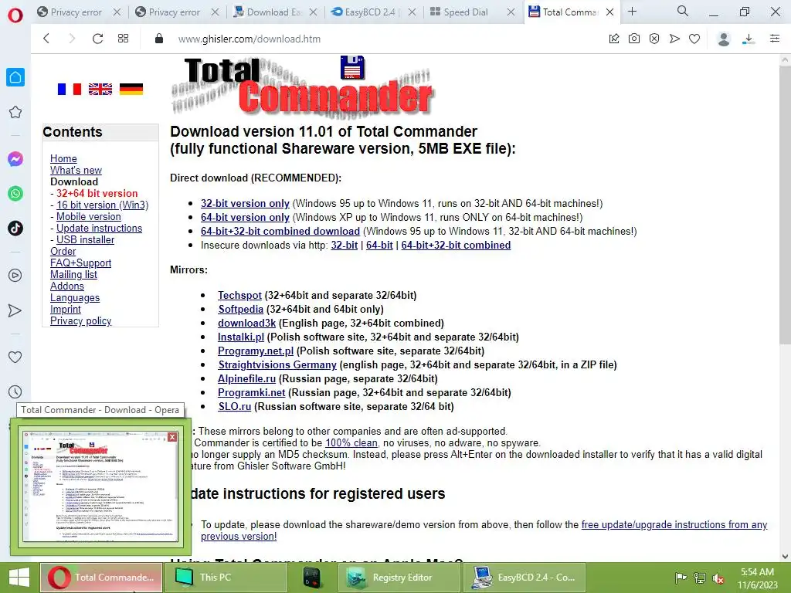Screen dimensions: 791x593
Task: Search tabs with the magnifier icon
Action: (x=683, y=11)
